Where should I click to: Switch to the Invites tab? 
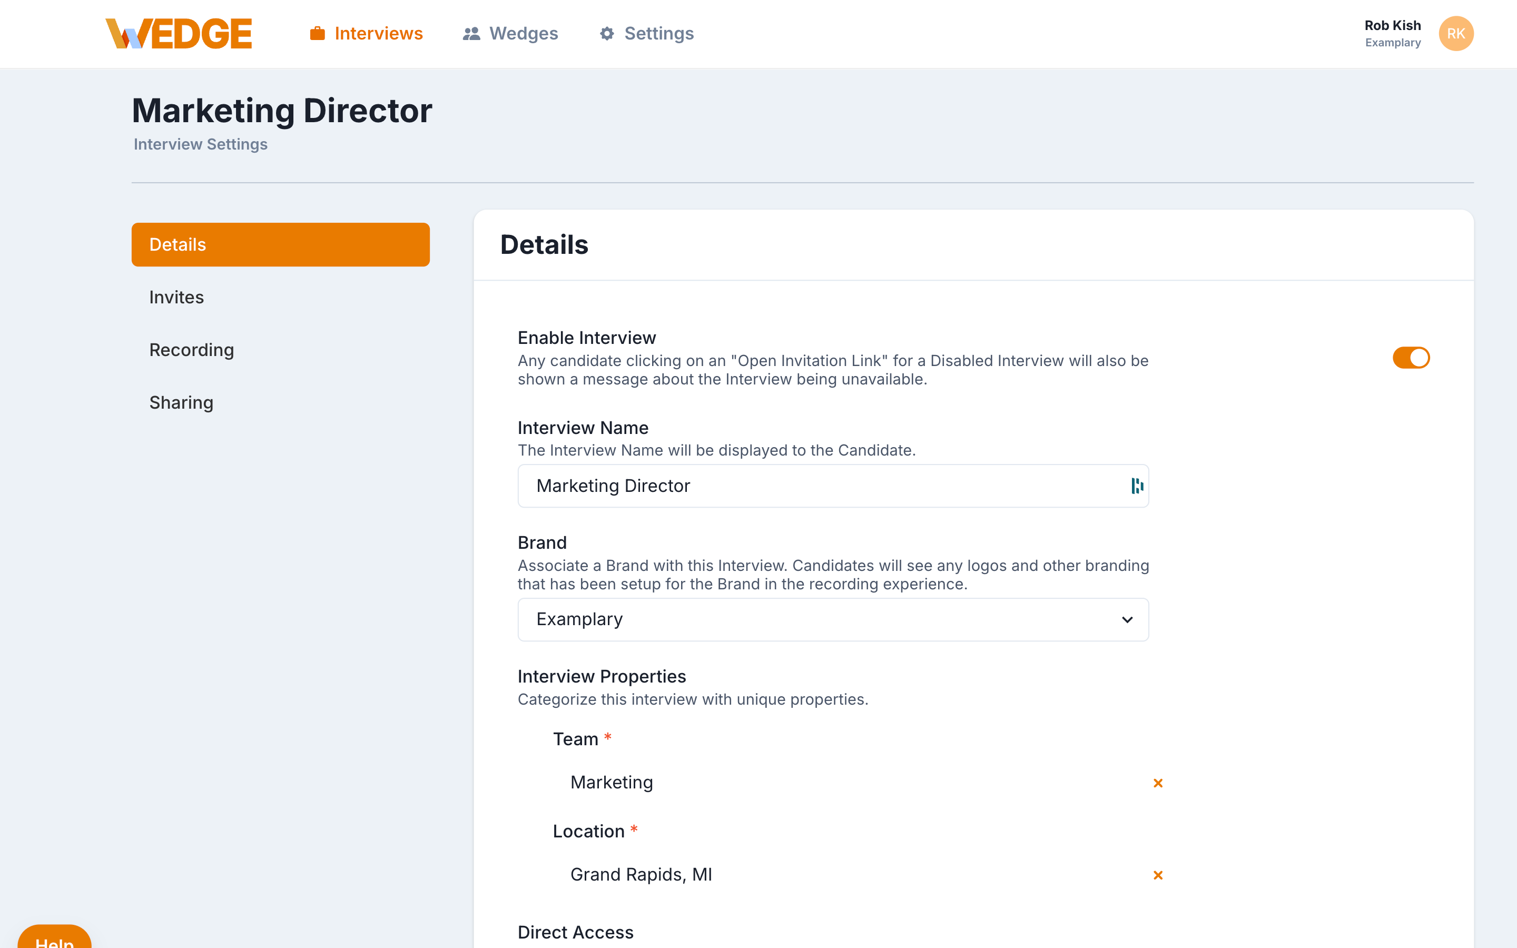point(176,297)
